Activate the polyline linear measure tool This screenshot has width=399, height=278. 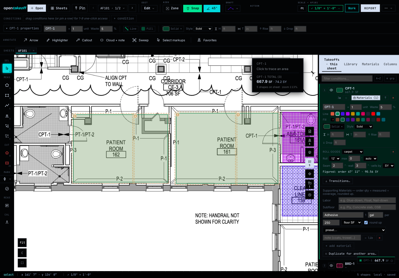7,105
